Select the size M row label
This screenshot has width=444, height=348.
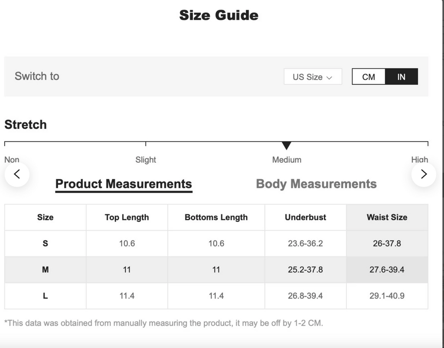(x=45, y=269)
